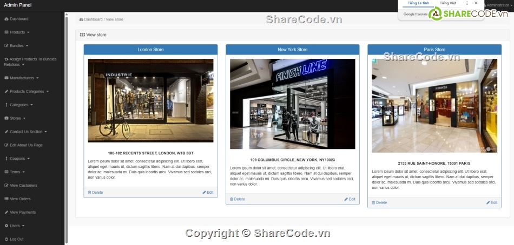Click the Bundles edit icon
Screen dimensions: 514x245
pyautogui.click(x=6, y=46)
